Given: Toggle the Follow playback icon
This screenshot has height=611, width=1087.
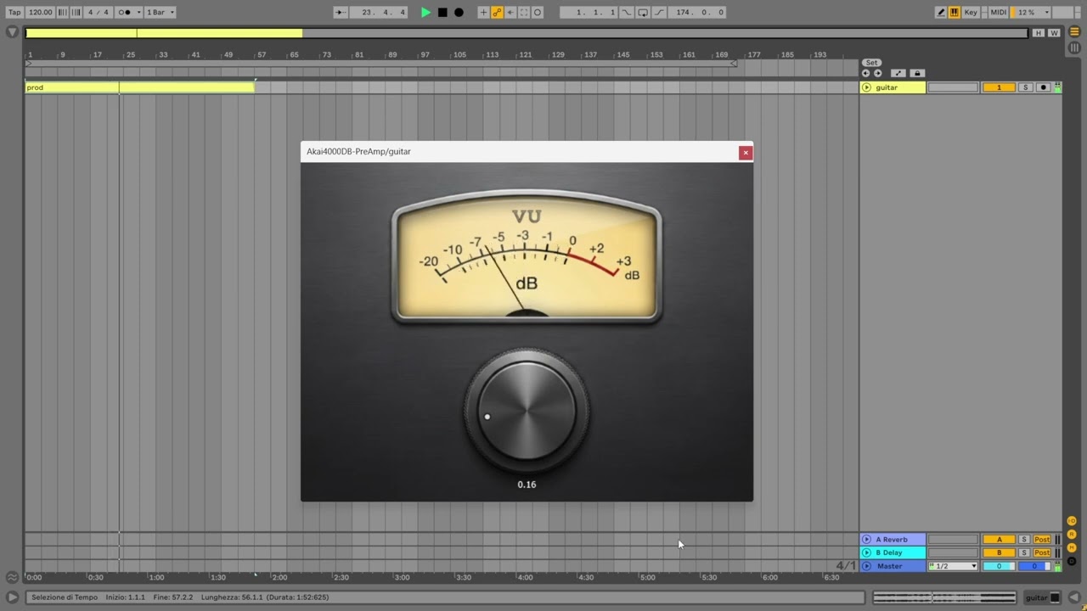Looking at the screenshot, I should (340, 12).
